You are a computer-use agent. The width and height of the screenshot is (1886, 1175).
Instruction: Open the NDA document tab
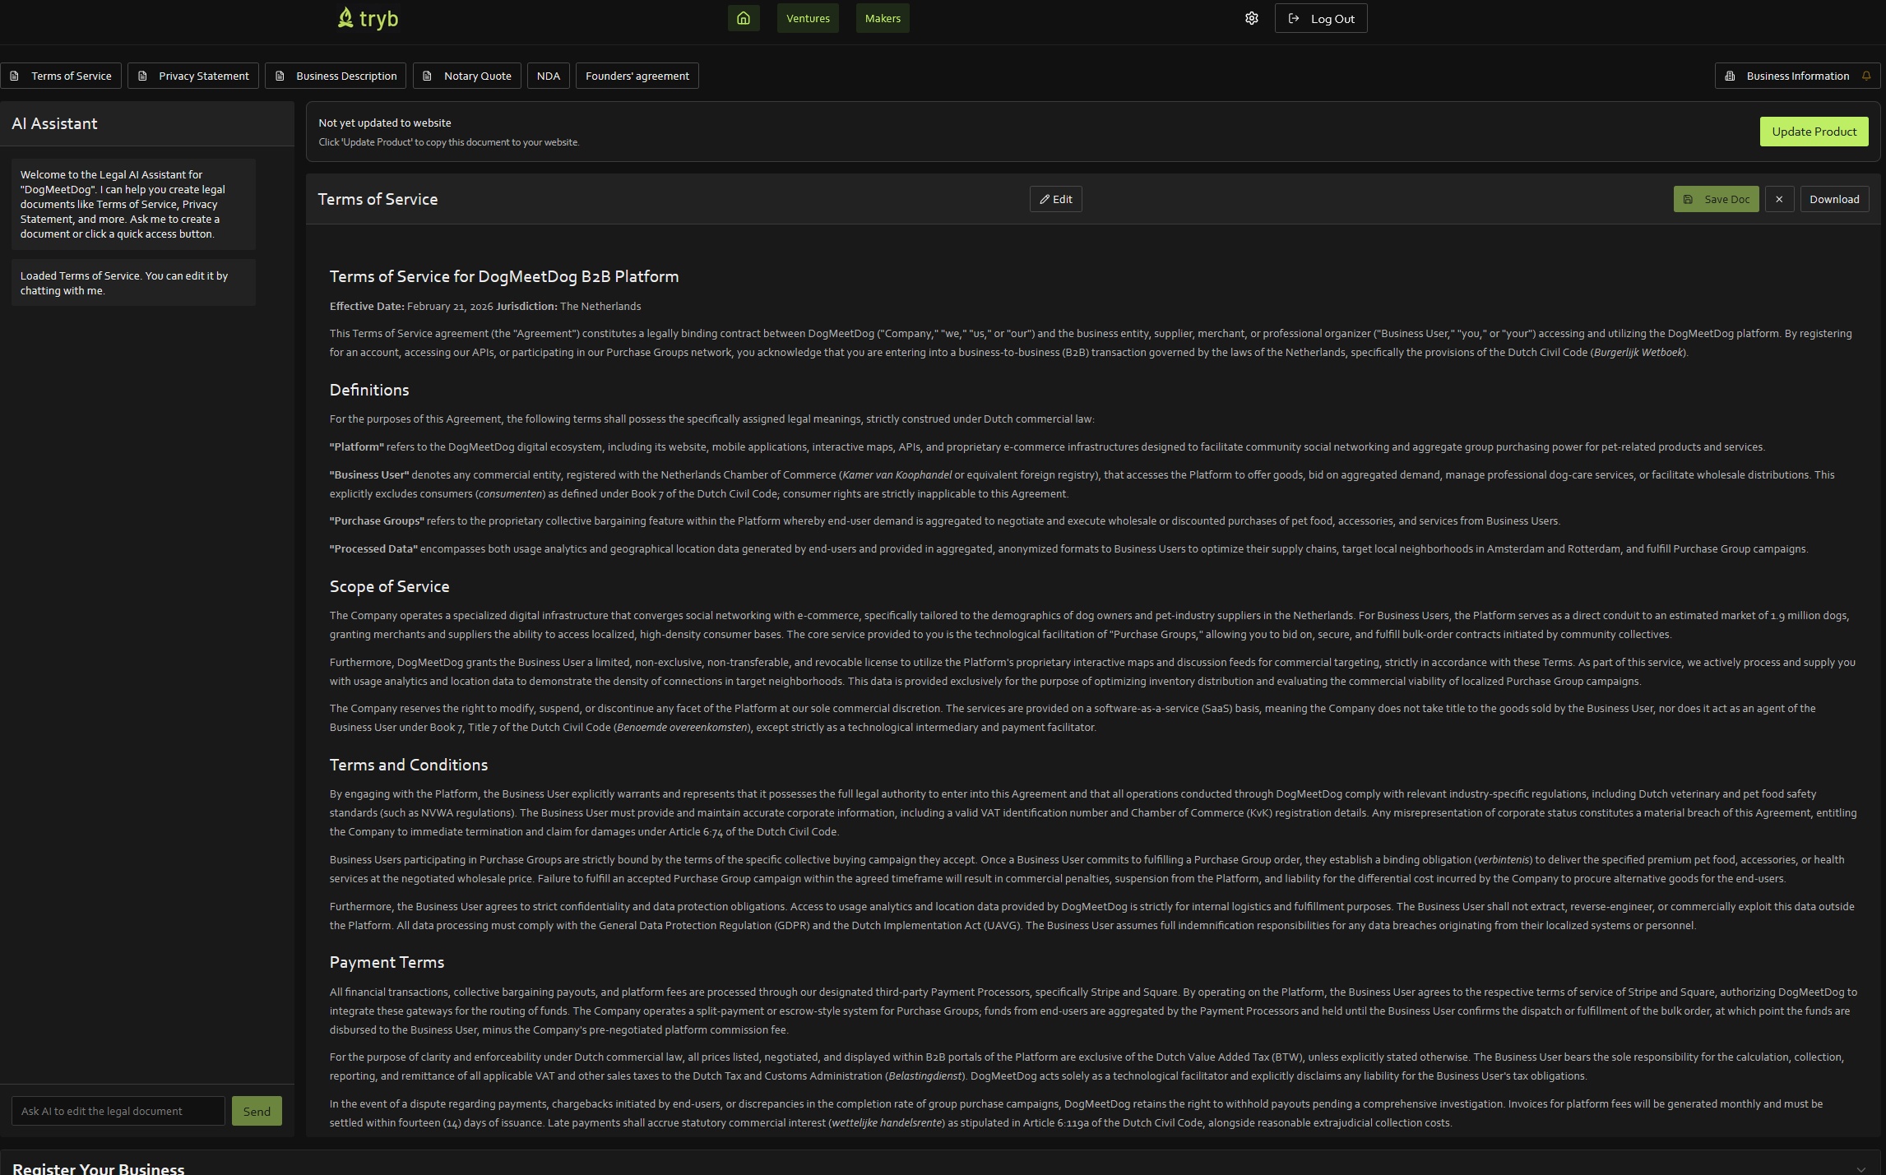(548, 76)
